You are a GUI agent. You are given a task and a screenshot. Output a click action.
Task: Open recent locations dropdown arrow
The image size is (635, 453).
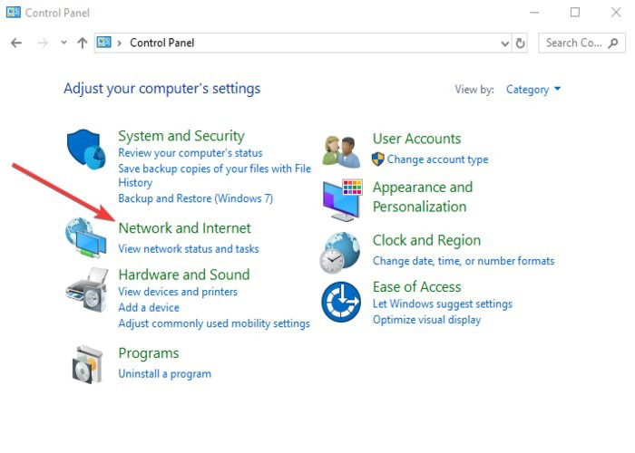[63, 42]
